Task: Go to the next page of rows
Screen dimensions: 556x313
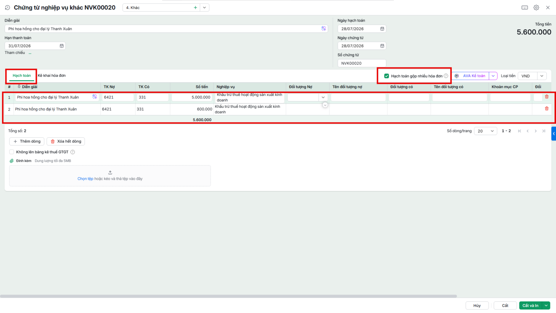Action: (x=535, y=131)
